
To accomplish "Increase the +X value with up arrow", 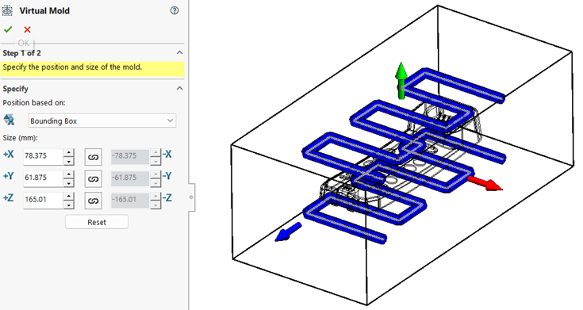I will (68, 152).
